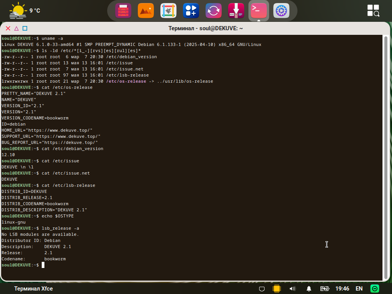Click the terminal vertical scrollbar

click(x=386, y=157)
